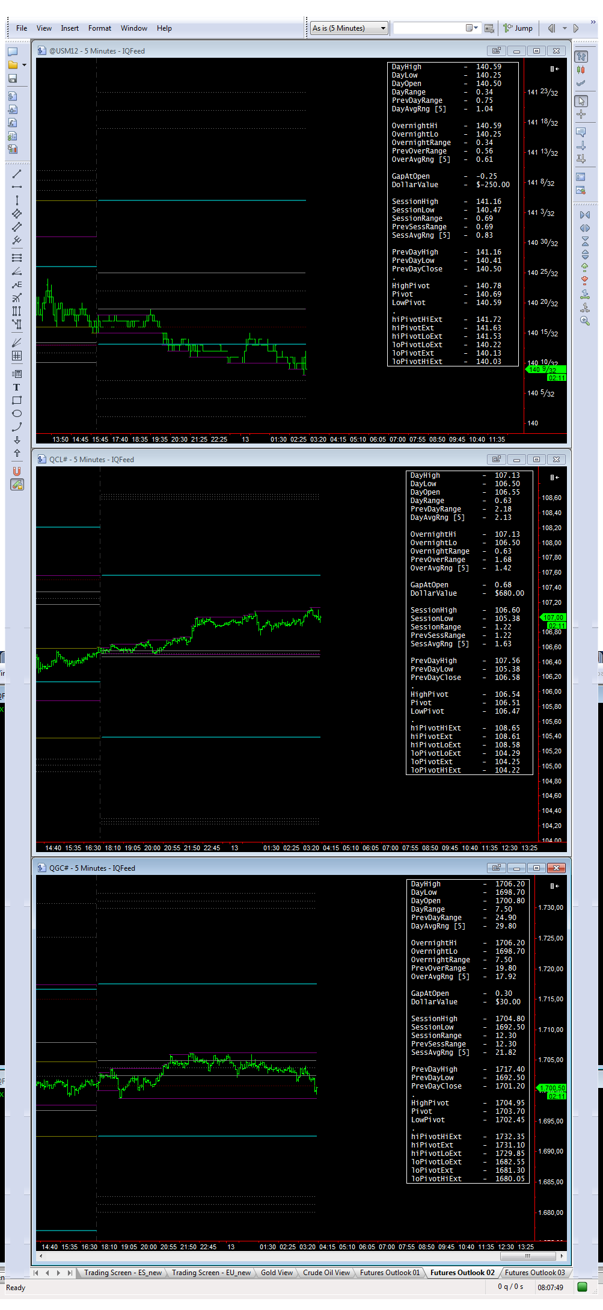The image size is (603, 1310).
Task: Step forward with the play arrow
Action: tap(576, 28)
